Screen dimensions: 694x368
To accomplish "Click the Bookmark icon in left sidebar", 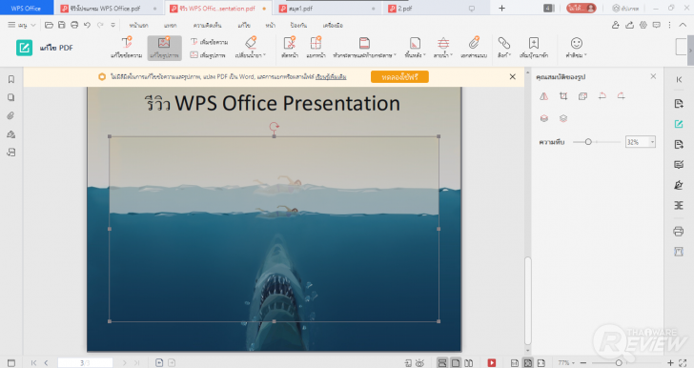I will [11, 79].
